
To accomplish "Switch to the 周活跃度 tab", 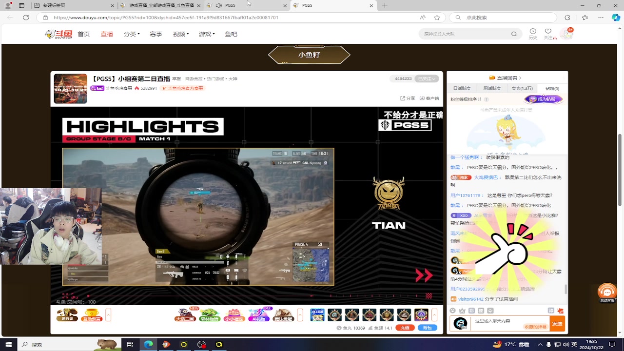I will (x=492, y=88).
